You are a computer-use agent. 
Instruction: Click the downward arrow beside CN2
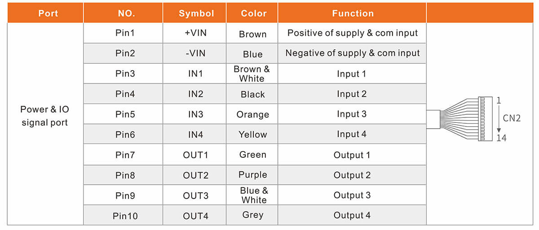click(498, 118)
